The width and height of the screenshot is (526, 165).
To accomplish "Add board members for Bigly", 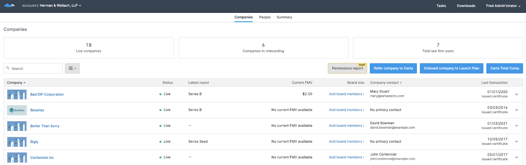I will [x=347, y=141].
